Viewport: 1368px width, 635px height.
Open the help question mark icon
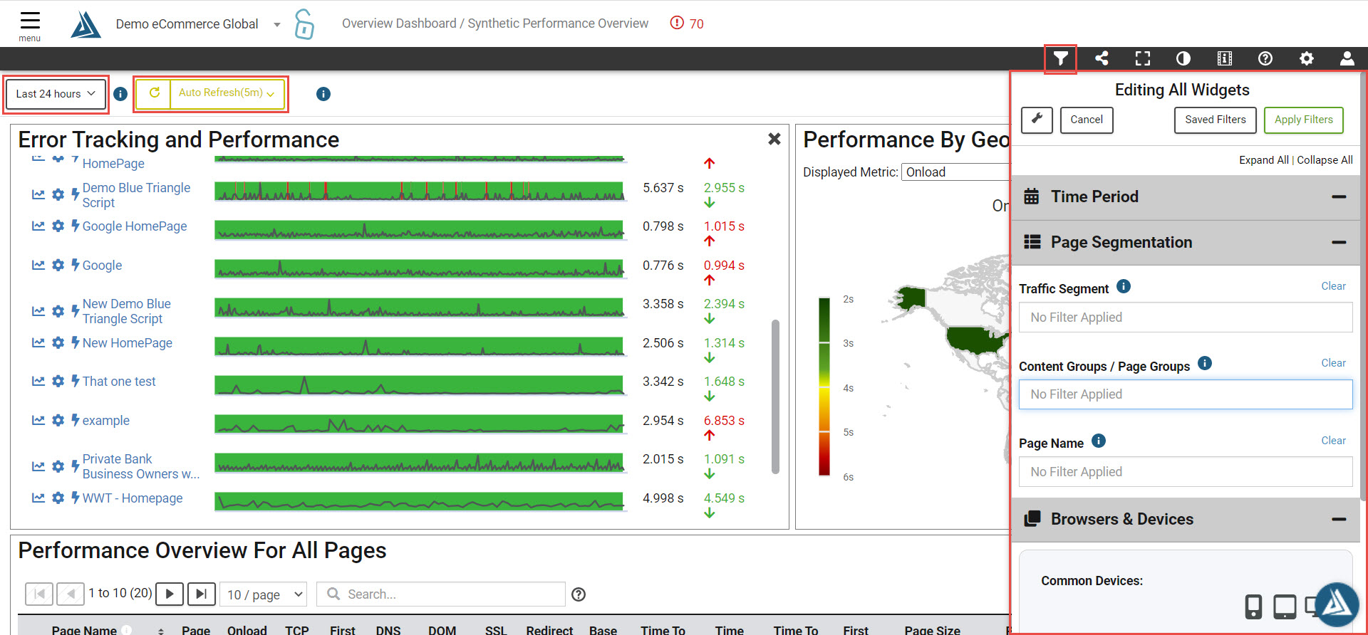click(x=1265, y=58)
